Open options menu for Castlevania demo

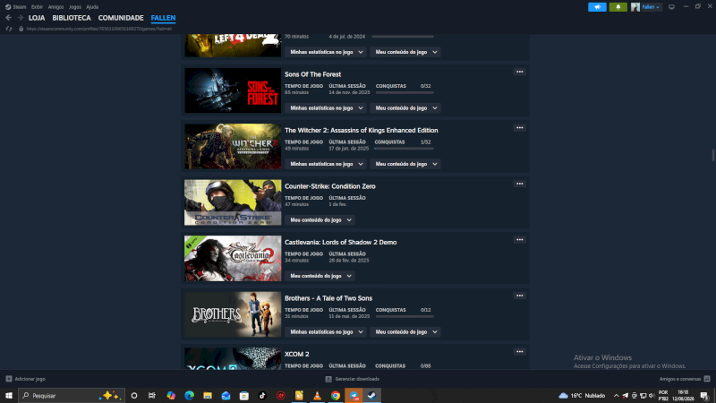[x=520, y=239]
